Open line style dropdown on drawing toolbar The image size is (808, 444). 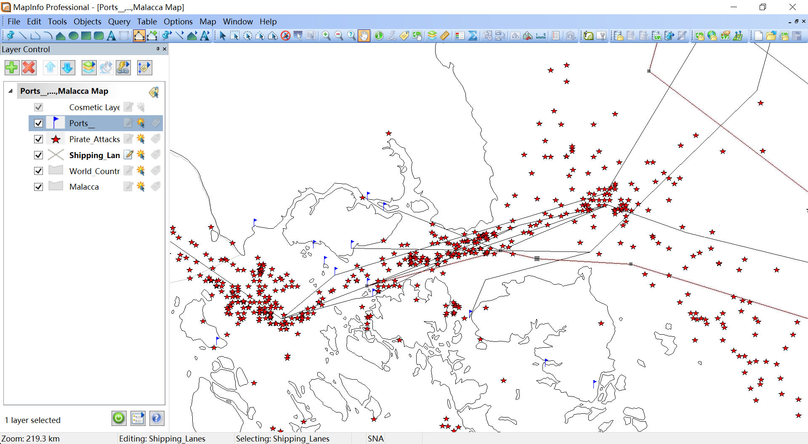point(180,36)
